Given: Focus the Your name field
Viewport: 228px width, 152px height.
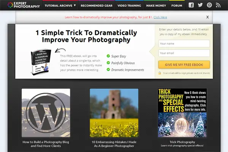Looking at the screenshot, I should coord(184,43).
